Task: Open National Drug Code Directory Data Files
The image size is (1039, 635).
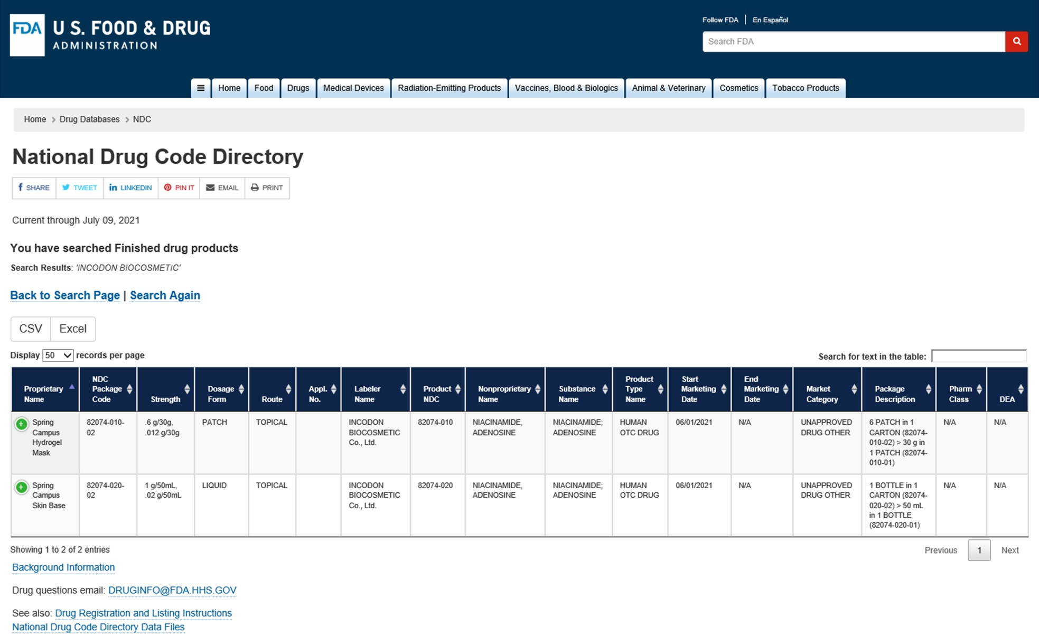Action: pos(98,627)
